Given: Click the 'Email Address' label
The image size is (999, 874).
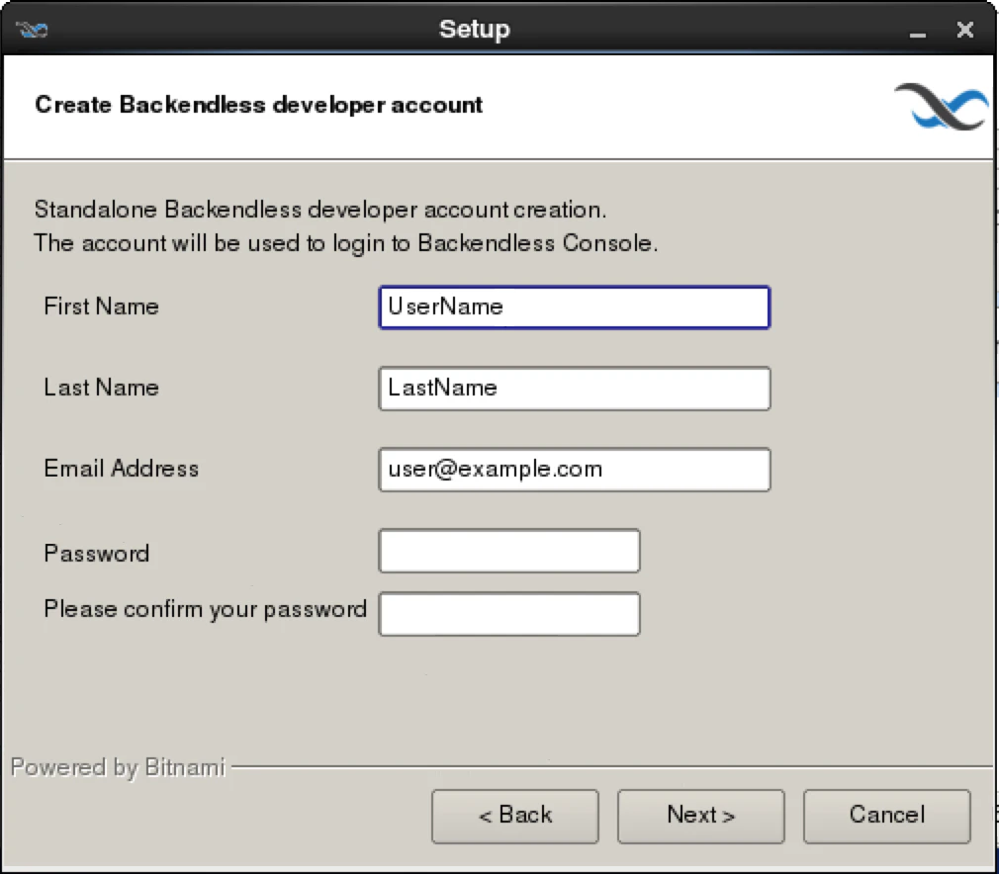Looking at the screenshot, I should pos(121,469).
